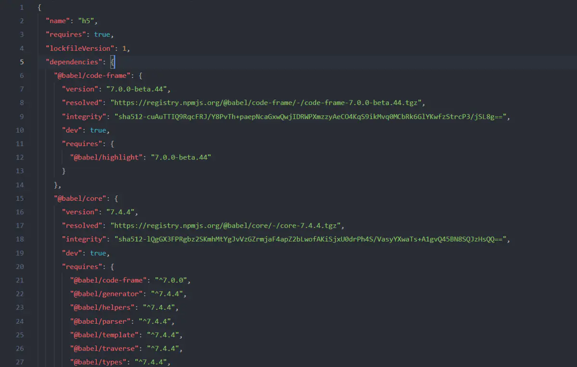Click the sha512-lQgGX3FPRgbz integrity hash
The height and width of the screenshot is (367, 577).
coord(310,239)
